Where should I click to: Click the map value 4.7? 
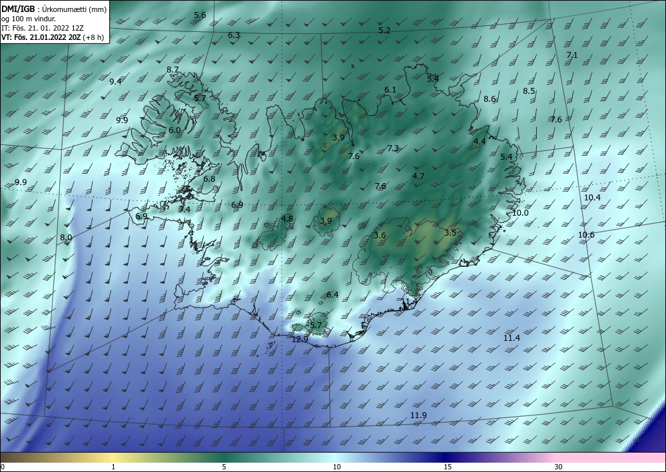coord(418,176)
